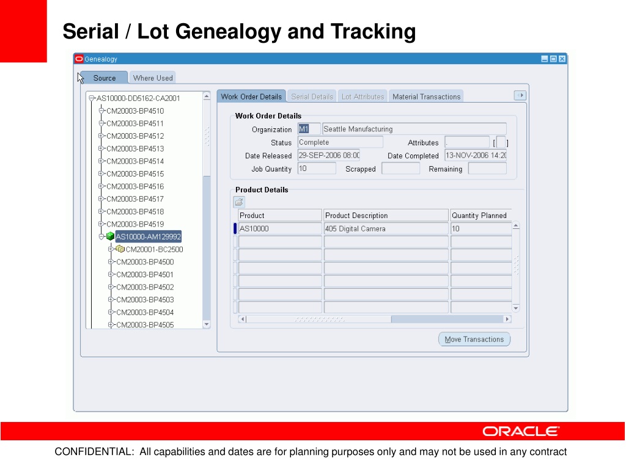626x469 pixels.
Task: Select tree item CM20003-BP4510
Action: point(135,111)
